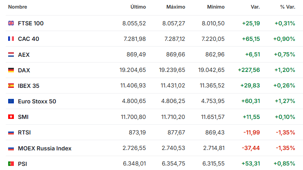Click the Portugal flag beside PSI
The width and height of the screenshot is (303, 170).
tap(11, 164)
